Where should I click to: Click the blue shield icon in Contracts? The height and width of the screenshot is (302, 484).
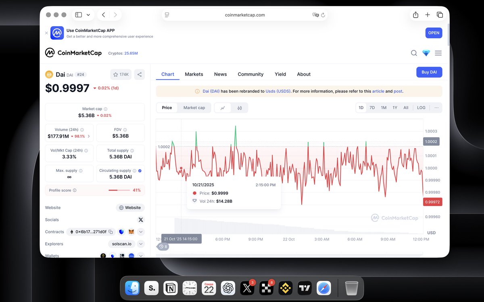[x=121, y=232]
